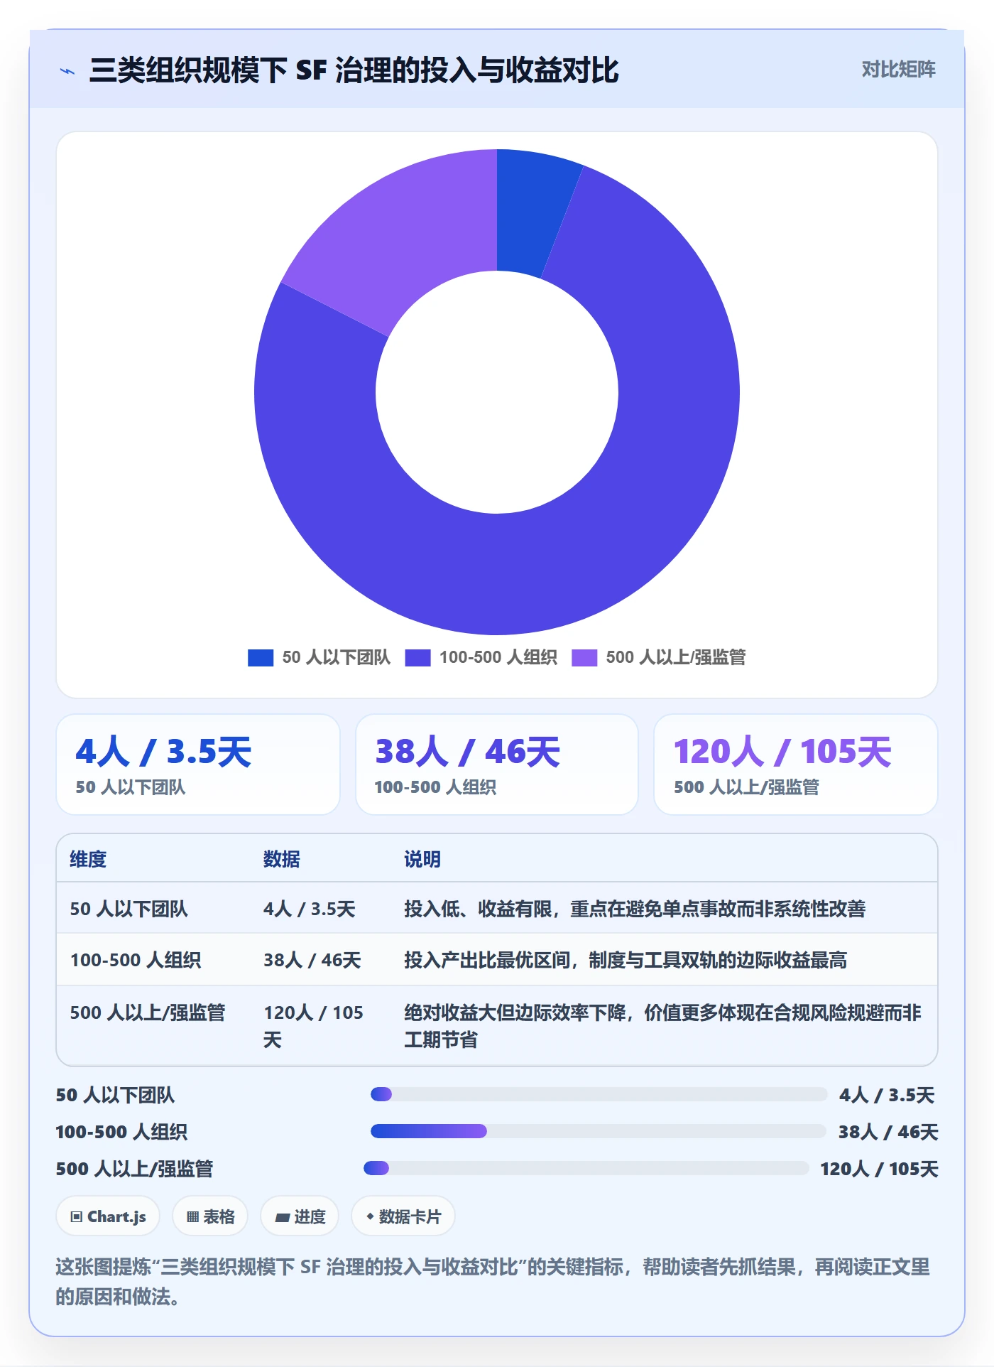The image size is (994, 1367).
Task: Select the 38人 / 46天 stat card
Action: click(x=497, y=764)
